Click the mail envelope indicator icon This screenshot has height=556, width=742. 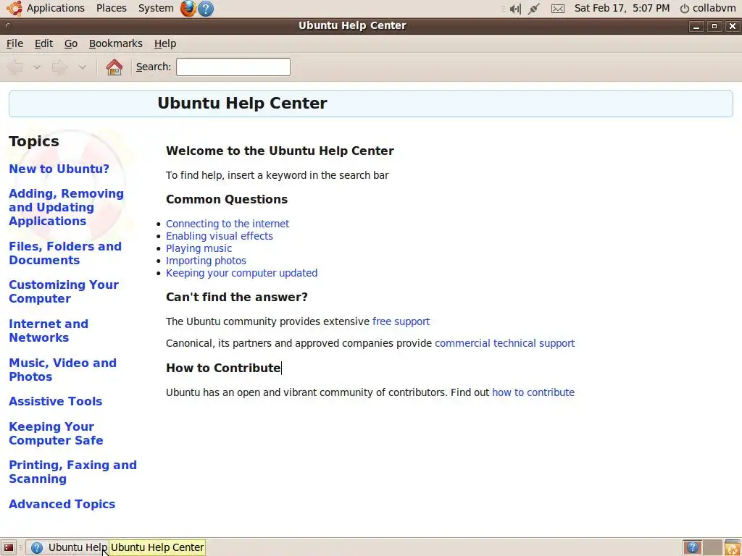[x=558, y=9]
